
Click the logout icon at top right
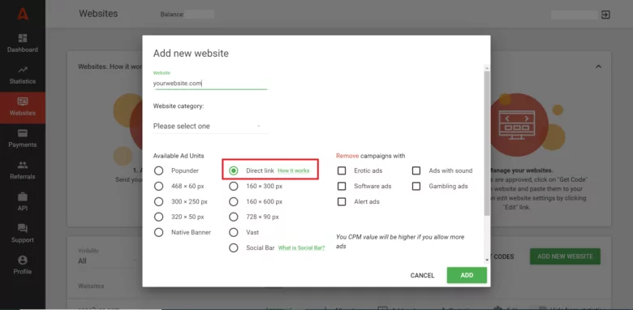pos(605,15)
